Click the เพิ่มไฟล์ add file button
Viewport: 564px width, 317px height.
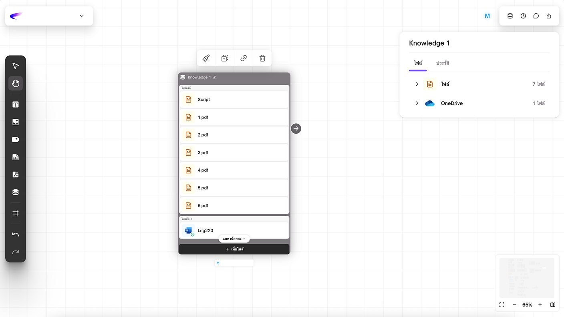234,249
